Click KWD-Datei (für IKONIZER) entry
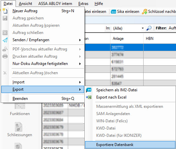 click(x=130, y=135)
